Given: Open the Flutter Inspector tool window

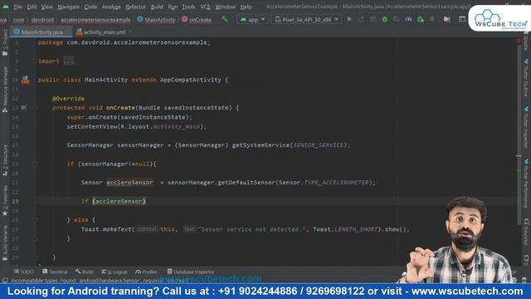Looking at the screenshot, I should [526, 127].
